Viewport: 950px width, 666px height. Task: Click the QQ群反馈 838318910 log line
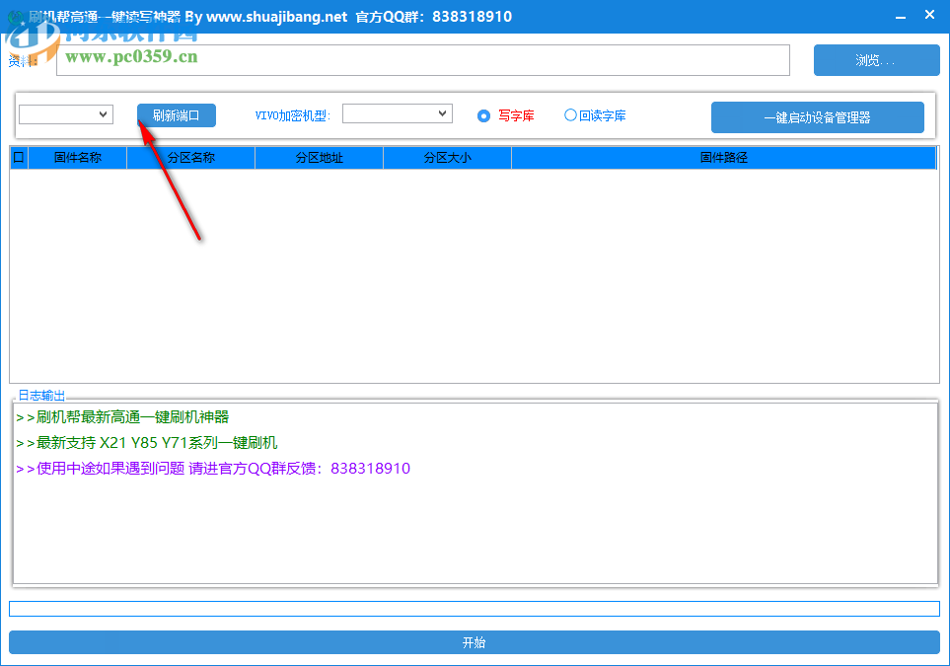213,469
